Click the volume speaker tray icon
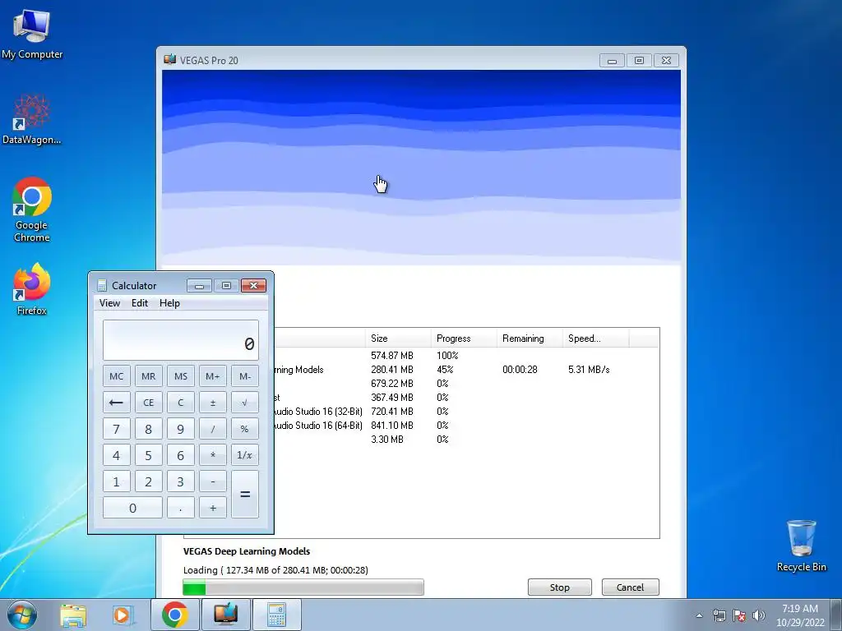Image resolution: width=842 pixels, height=631 pixels. (759, 615)
